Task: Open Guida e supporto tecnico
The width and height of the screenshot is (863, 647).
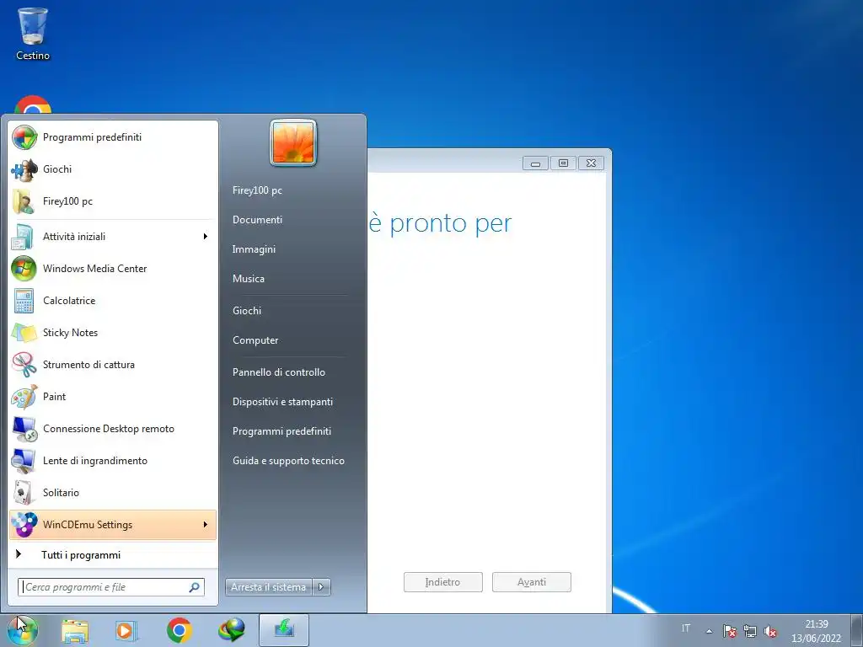Action: [288, 461]
